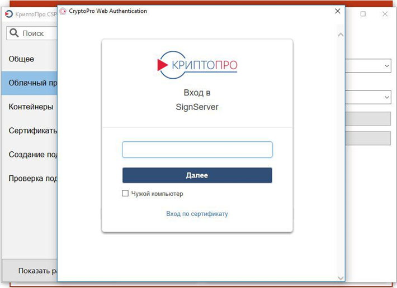Tick the Чужой компьютер checkbox

tap(125, 193)
